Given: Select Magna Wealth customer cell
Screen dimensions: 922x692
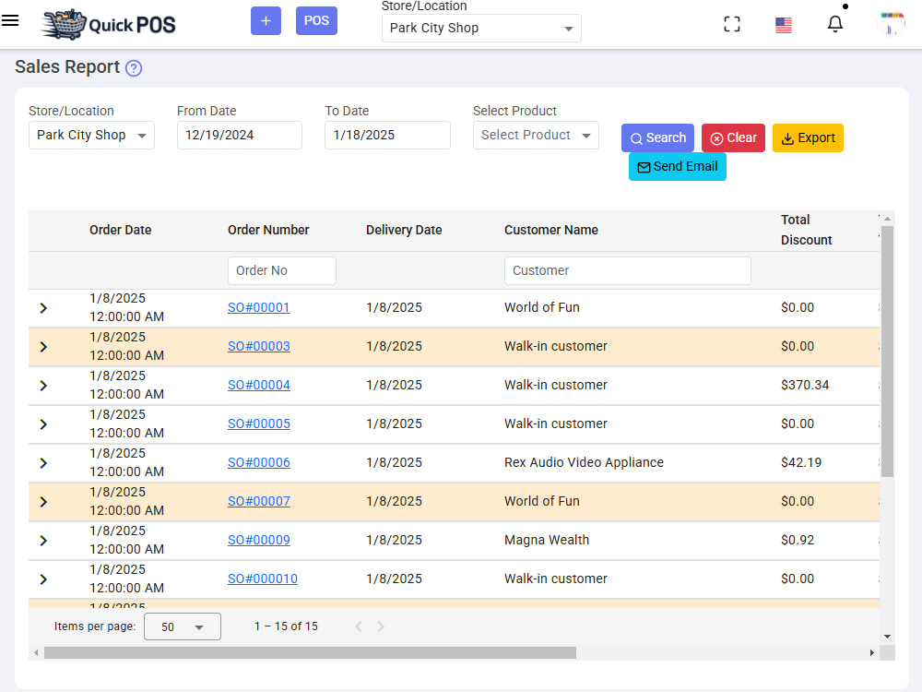Looking at the screenshot, I should [546, 540].
